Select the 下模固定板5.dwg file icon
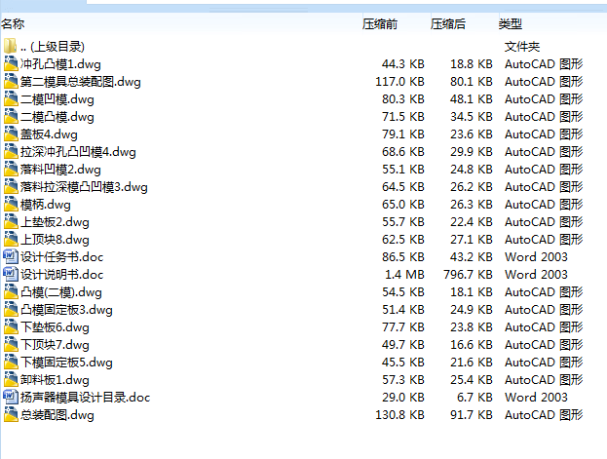 11,363
